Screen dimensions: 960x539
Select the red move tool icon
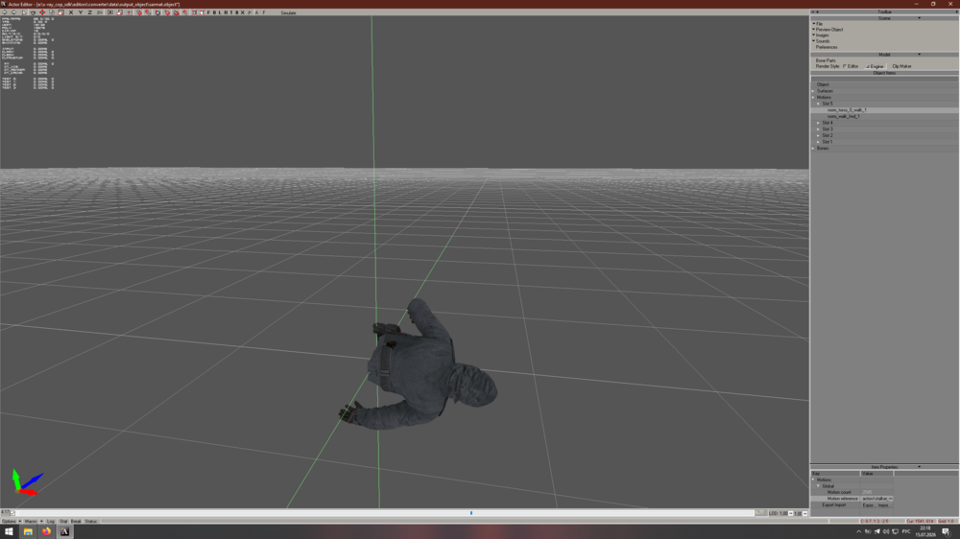click(x=42, y=12)
